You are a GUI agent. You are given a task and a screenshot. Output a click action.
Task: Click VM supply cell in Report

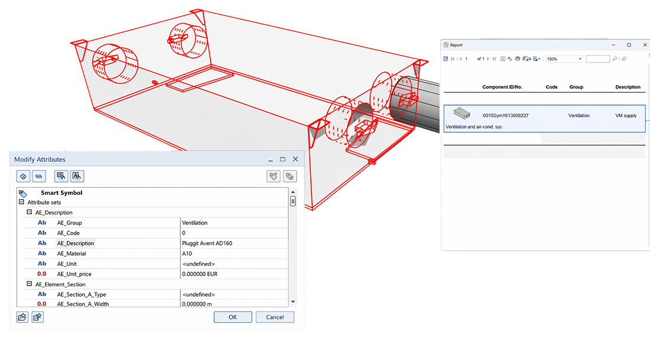[626, 116]
